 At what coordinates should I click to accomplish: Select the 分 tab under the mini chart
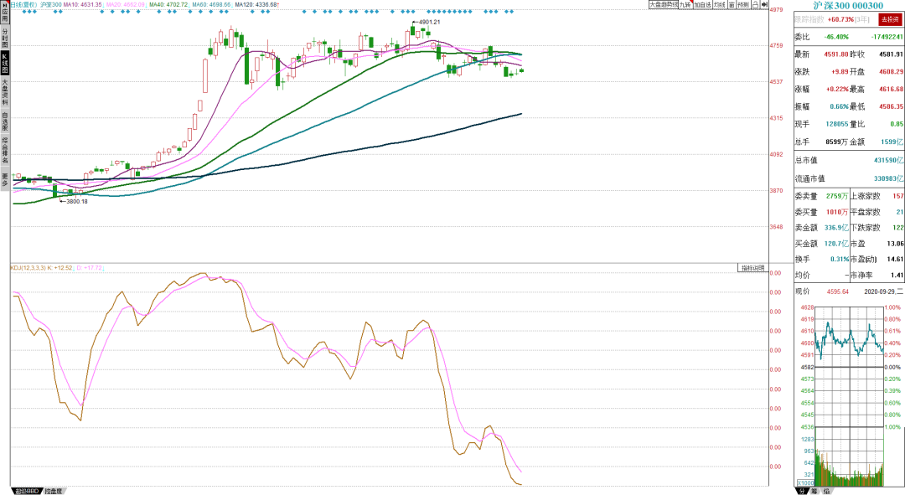(x=801, y=491)
